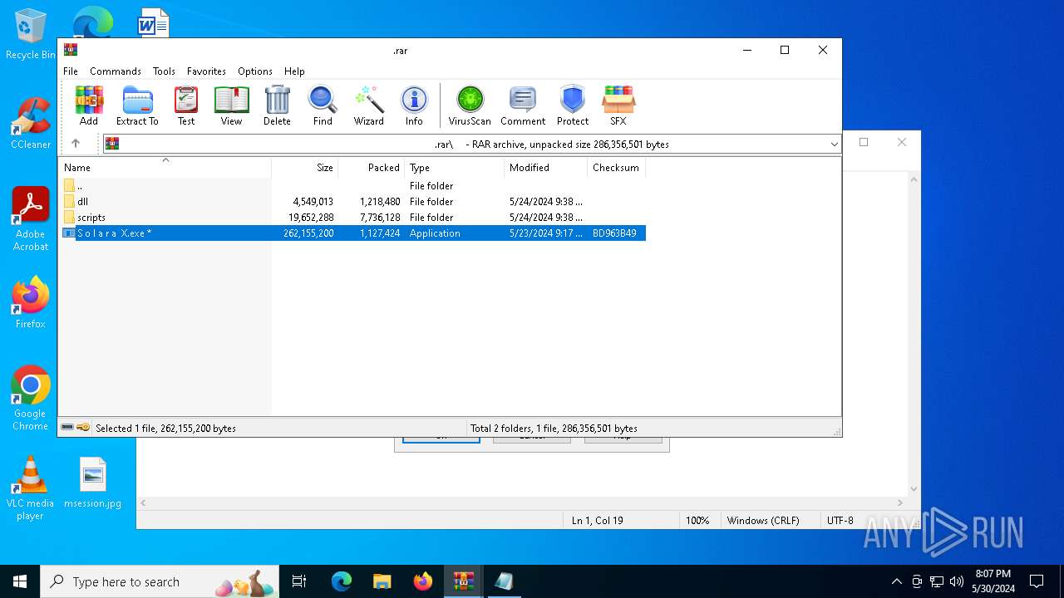Sort by Name column header
Image resolution: width=1064 pixels, height=598 pixels.
tap(165, 168)
